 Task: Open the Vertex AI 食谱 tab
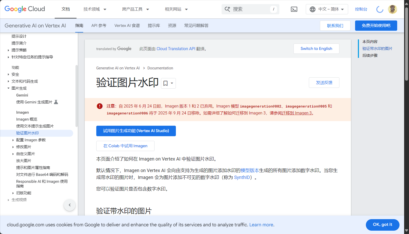127,26
